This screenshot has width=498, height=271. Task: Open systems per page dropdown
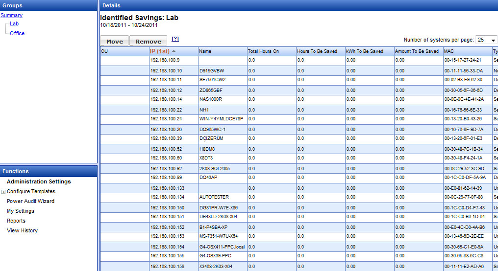[x=486, y=40]
